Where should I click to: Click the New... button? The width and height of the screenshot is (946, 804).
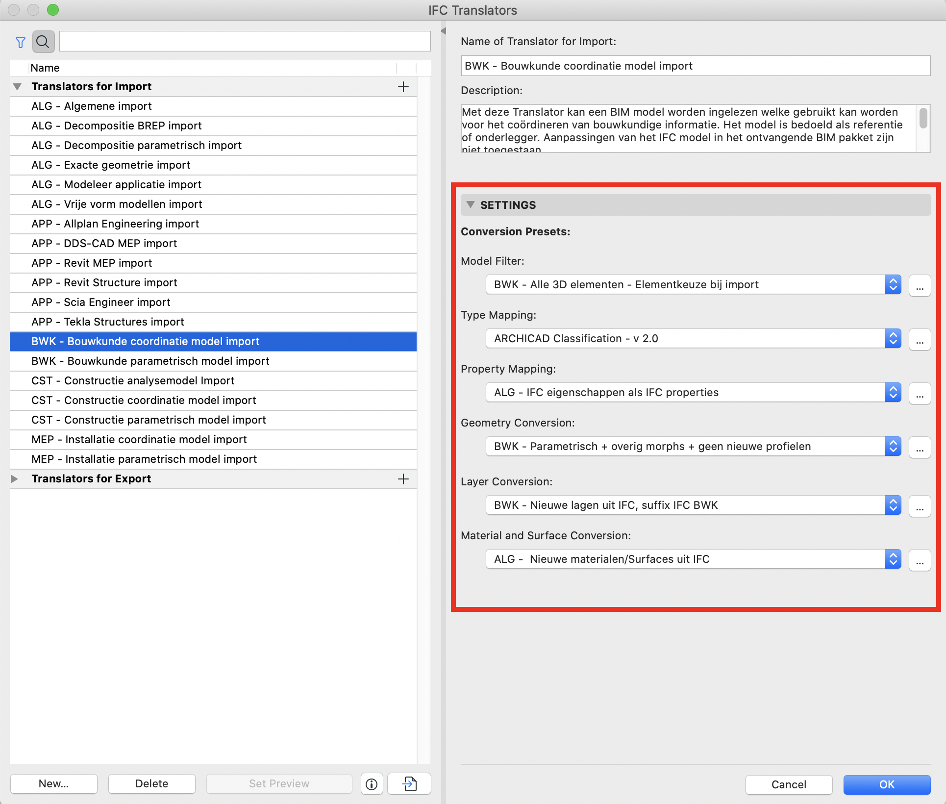pos(54,784)
